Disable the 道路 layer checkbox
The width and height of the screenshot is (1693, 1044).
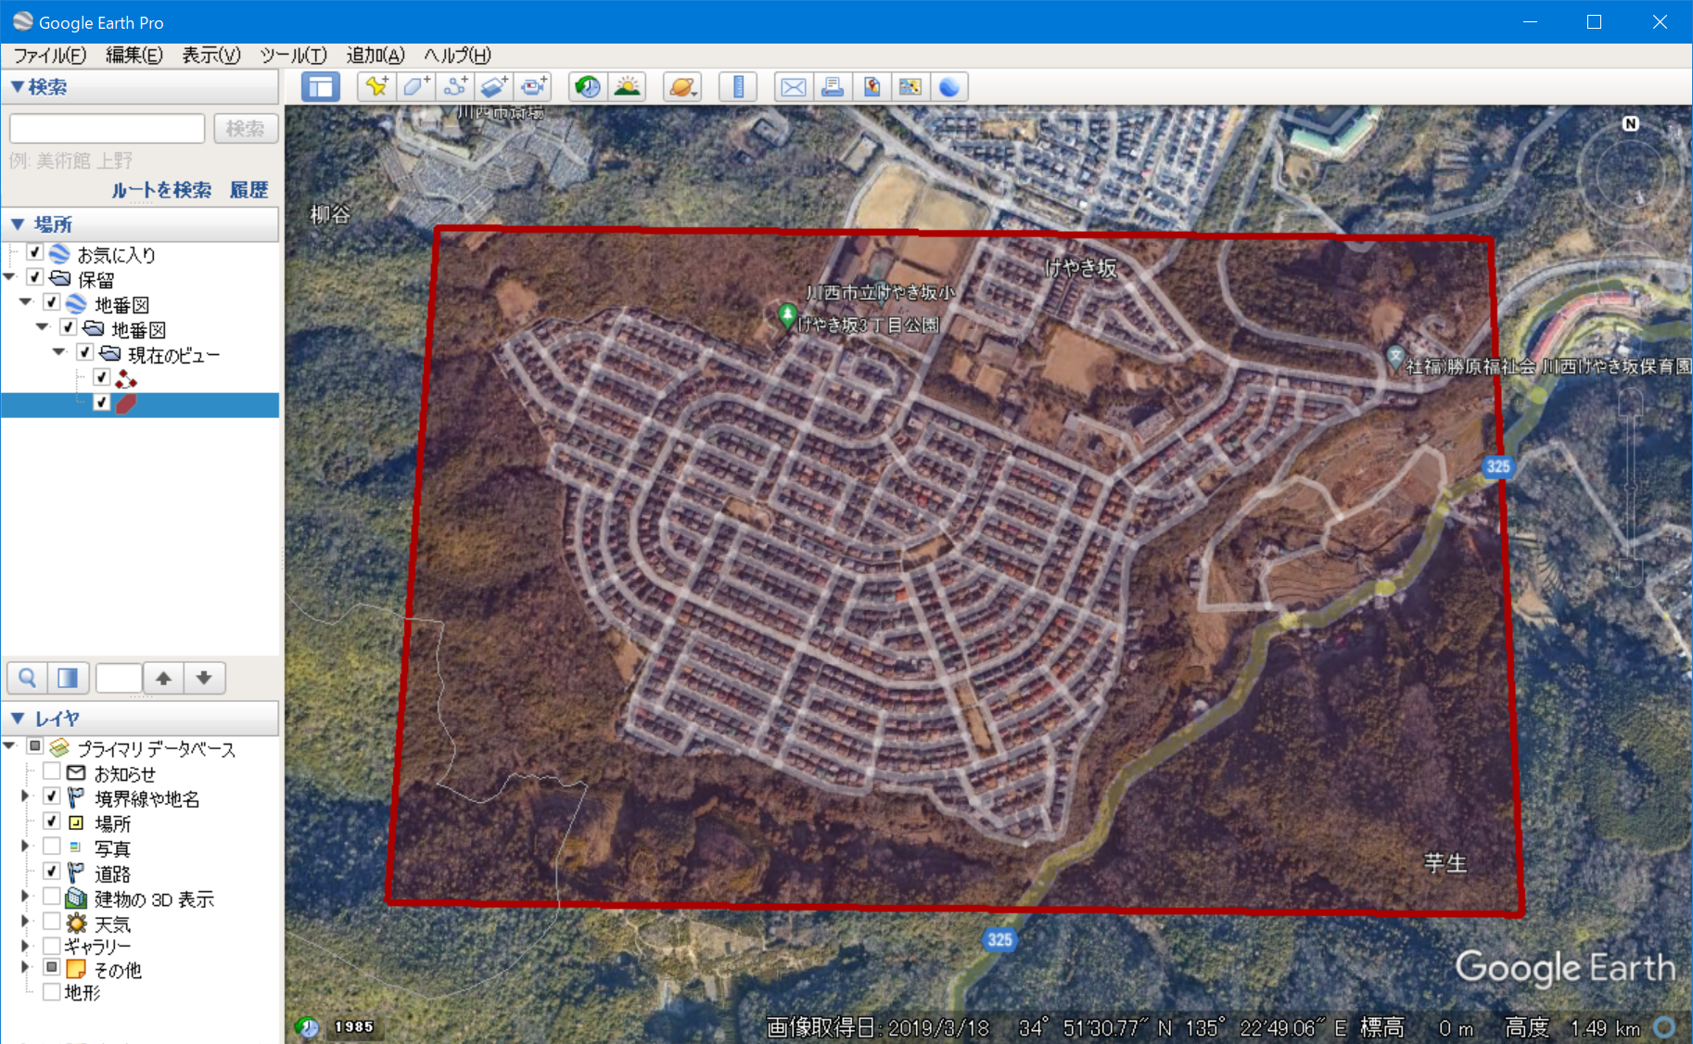click(x=52, y=872)
